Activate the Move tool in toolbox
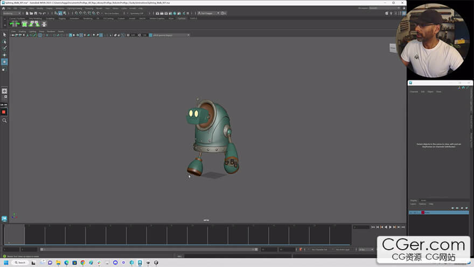Image resolution: width=474 pixels, height=267 pixels. 4,55
